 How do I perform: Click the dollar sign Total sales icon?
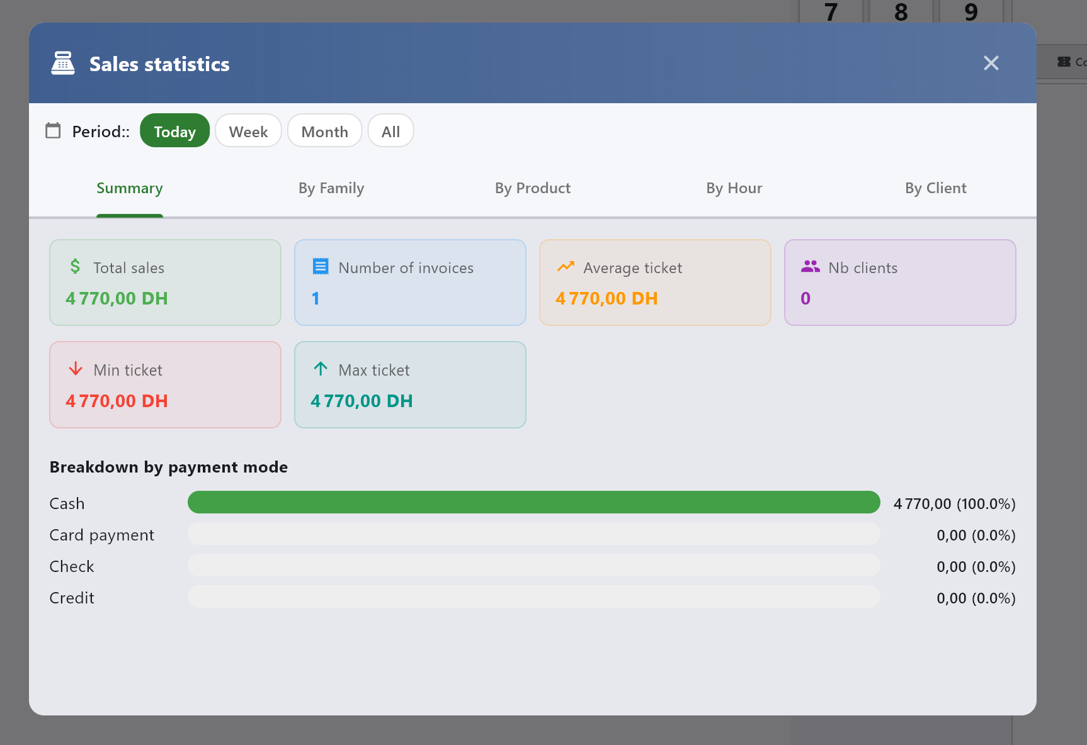75,267
